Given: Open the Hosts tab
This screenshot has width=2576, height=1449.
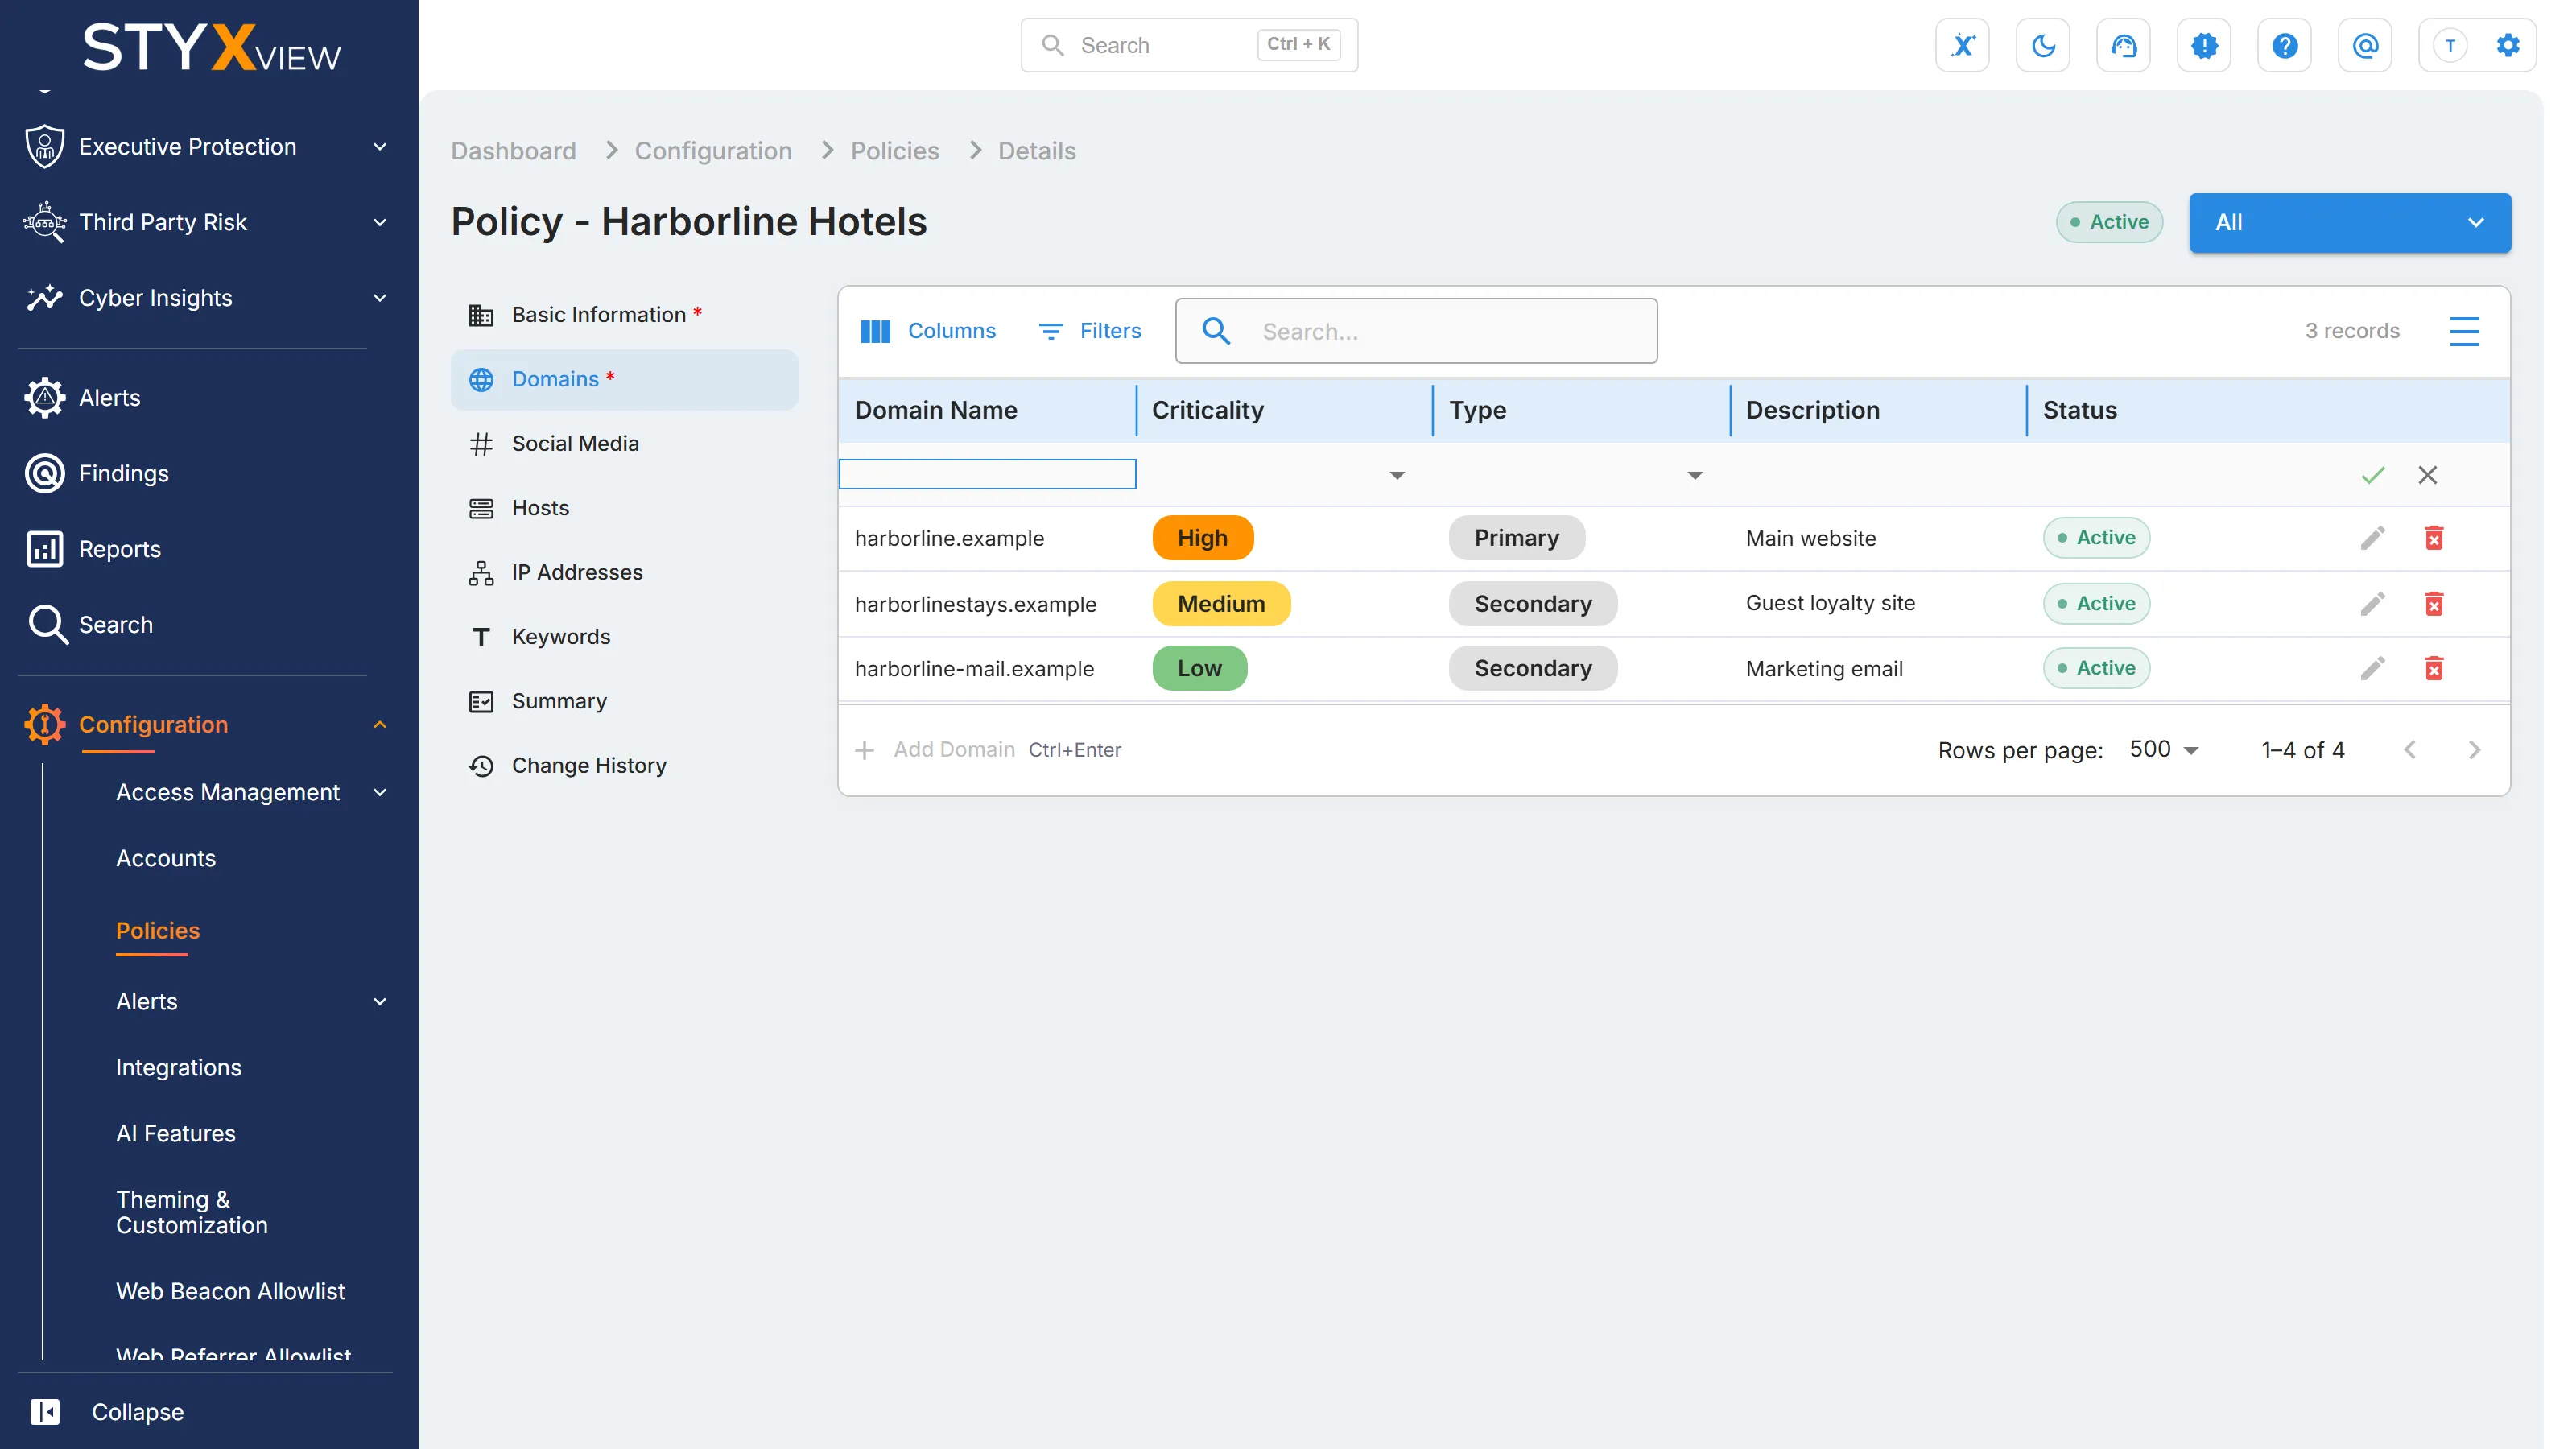Looking at the screenshot, I should (x=624, y=508).
